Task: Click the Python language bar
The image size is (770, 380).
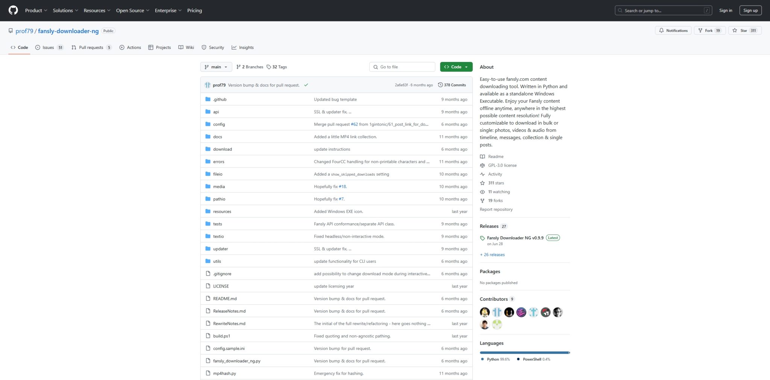Action: click(x=524, y=353)
